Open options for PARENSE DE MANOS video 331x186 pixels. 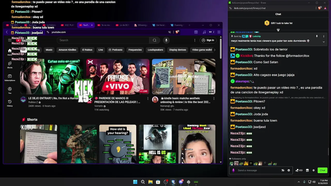pyautogui.click(x=148, y=98)
